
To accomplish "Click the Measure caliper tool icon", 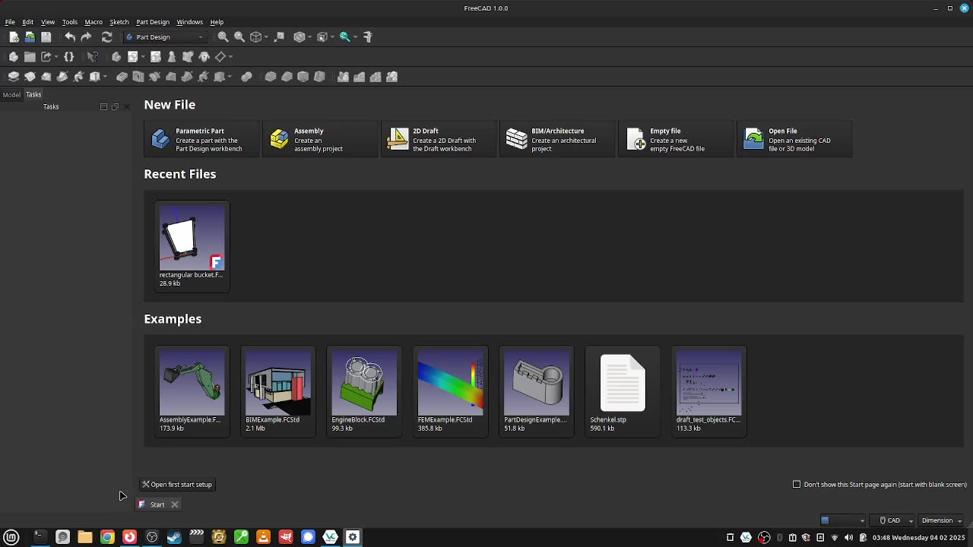I will (368, 36).
